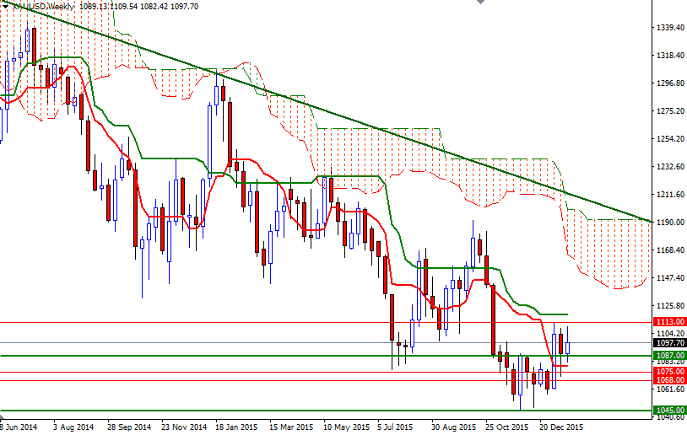Viewport: 687px width, 435px height.
Task: Click the 1318.40 price scale value
Action: 670,55
